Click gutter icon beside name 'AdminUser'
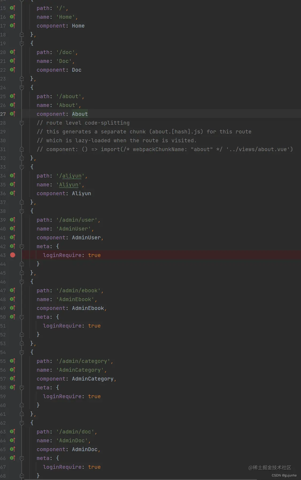 tap(13, 229)
